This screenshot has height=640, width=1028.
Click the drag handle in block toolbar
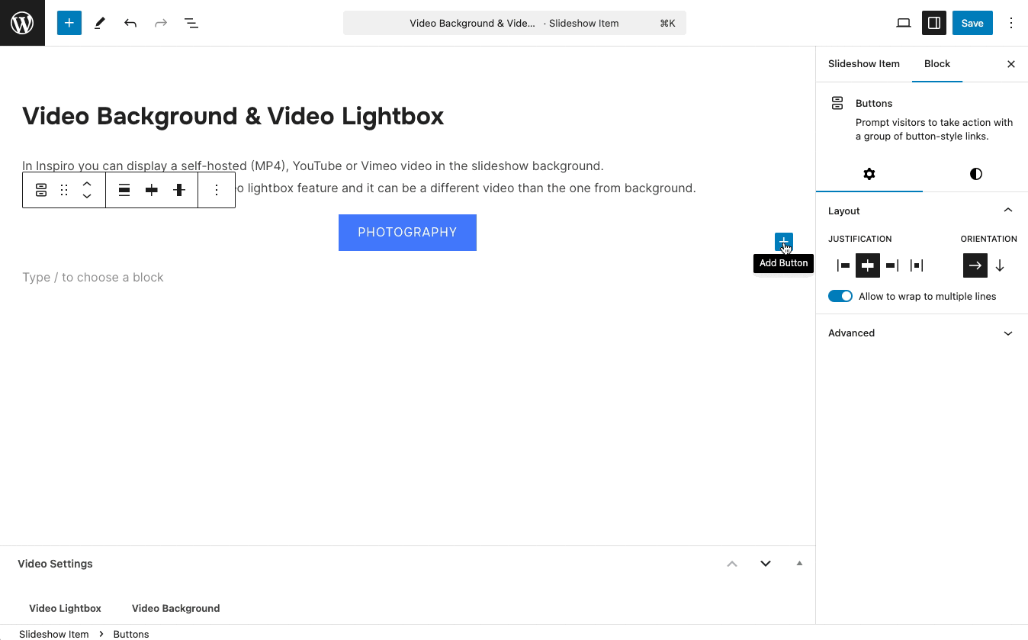64,190
